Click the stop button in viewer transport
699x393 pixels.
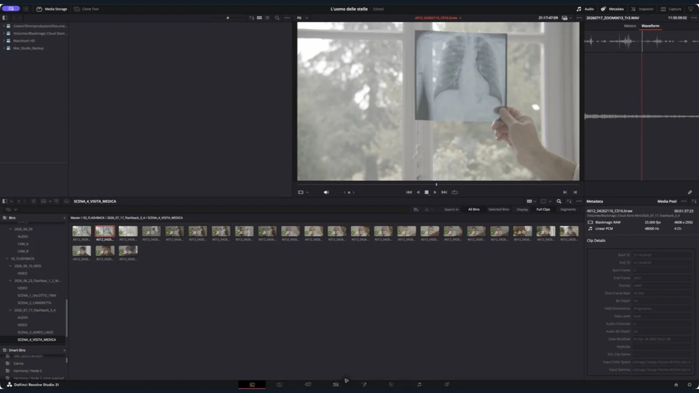click(426, 192)
